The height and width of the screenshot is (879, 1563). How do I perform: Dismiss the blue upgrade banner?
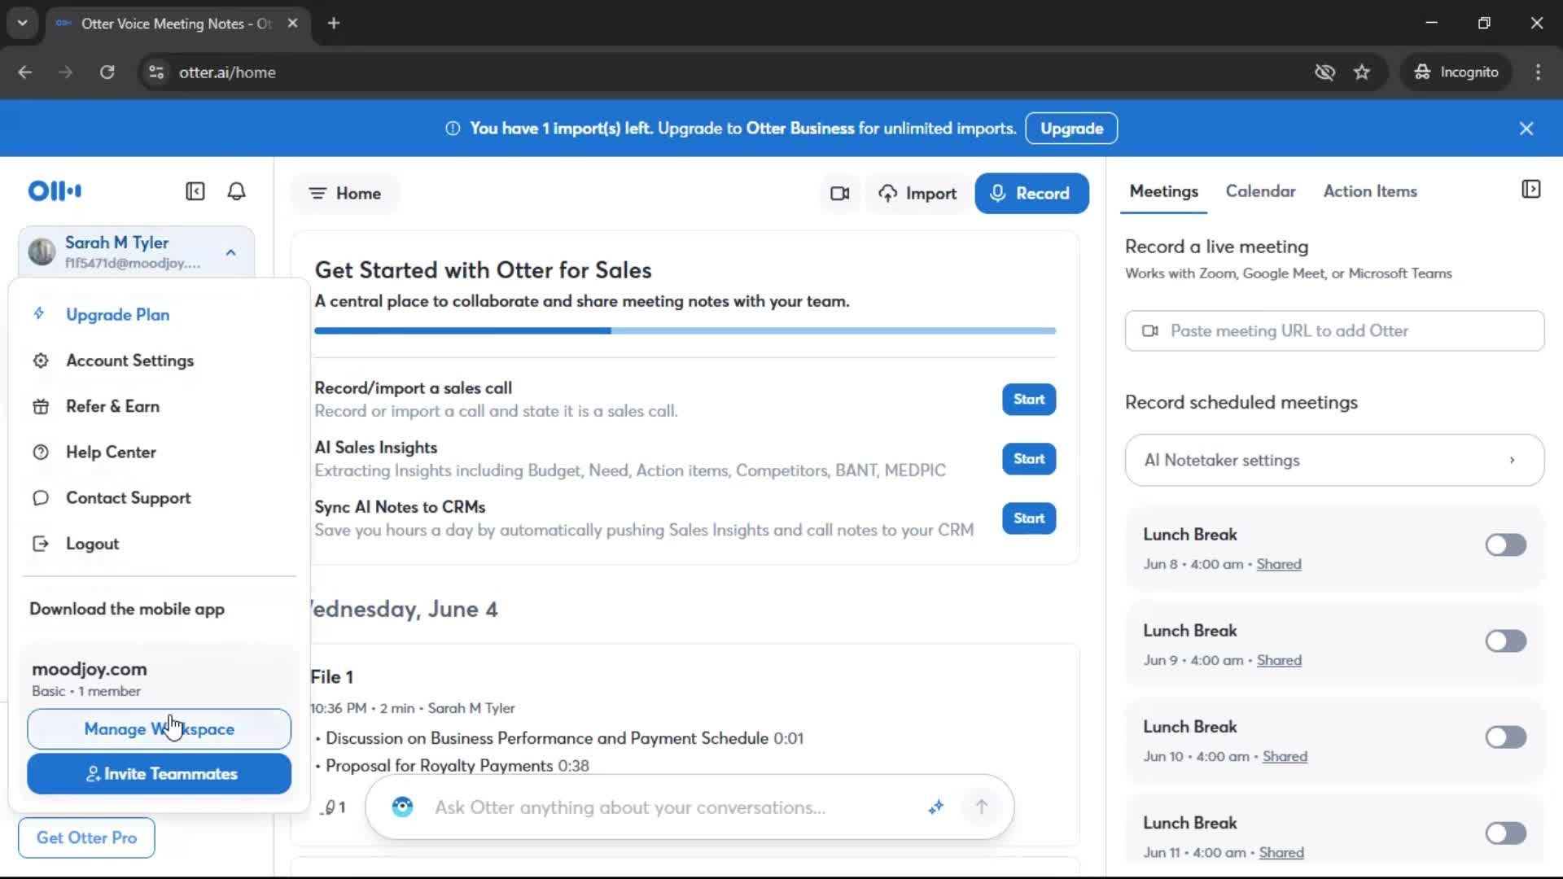click(x=1526, y=129)
